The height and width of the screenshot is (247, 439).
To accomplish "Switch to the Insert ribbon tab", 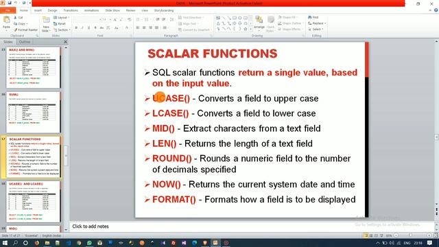I will [38, 10].
